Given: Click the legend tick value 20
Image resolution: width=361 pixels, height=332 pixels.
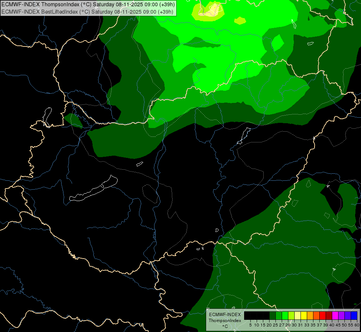Looking at the screenshot, I should click(269, 325).
